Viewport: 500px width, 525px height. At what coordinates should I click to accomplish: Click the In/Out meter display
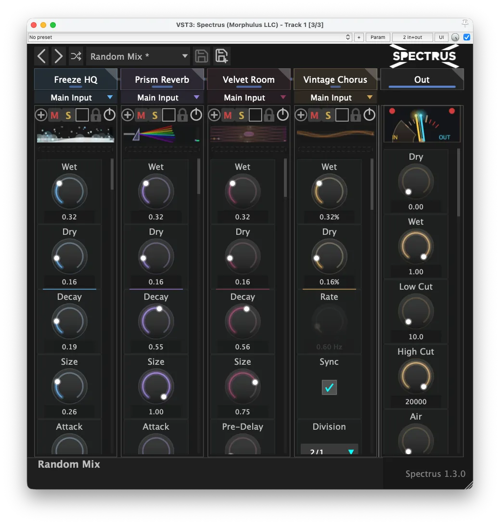tap(422, 124)
